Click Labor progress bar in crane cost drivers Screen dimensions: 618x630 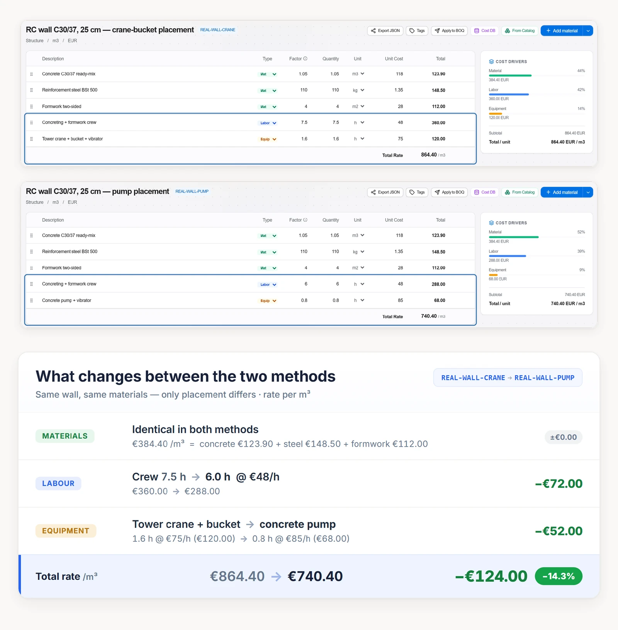(537, 95)
